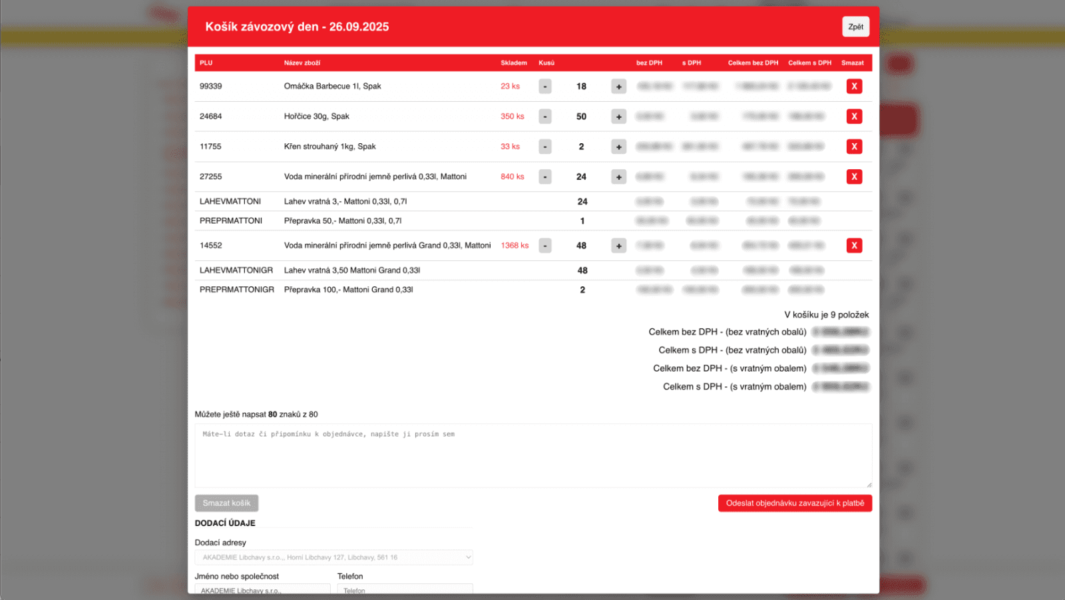Remove Mattoni perlivá 0,33l with its X icon
The height and width of the screenshot is (600, 1065).
point(854,176)
